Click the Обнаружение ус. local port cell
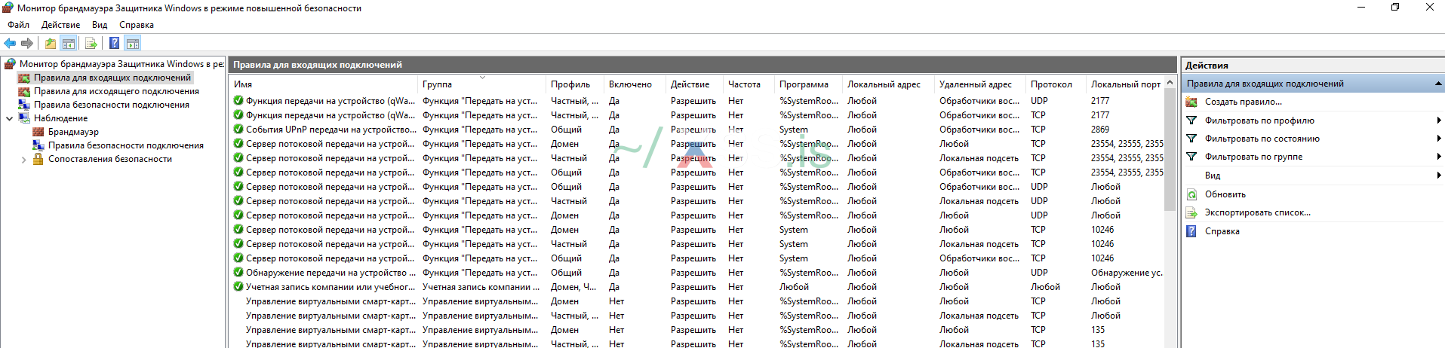The image size is (1445, 348). point(1127,273)
